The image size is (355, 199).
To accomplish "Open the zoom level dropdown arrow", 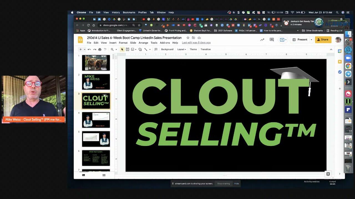I will click(116, 49).
